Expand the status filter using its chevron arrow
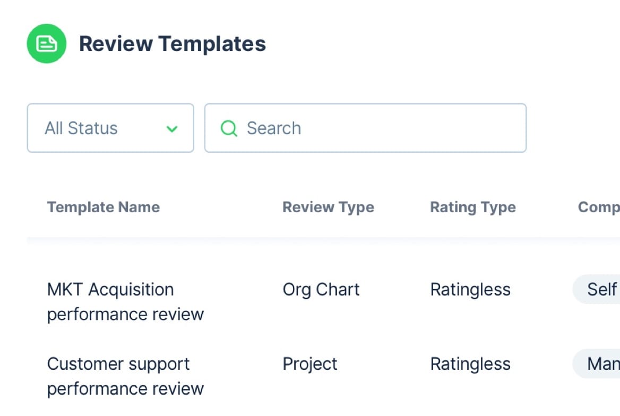The image size is (620, 416). 171,129
